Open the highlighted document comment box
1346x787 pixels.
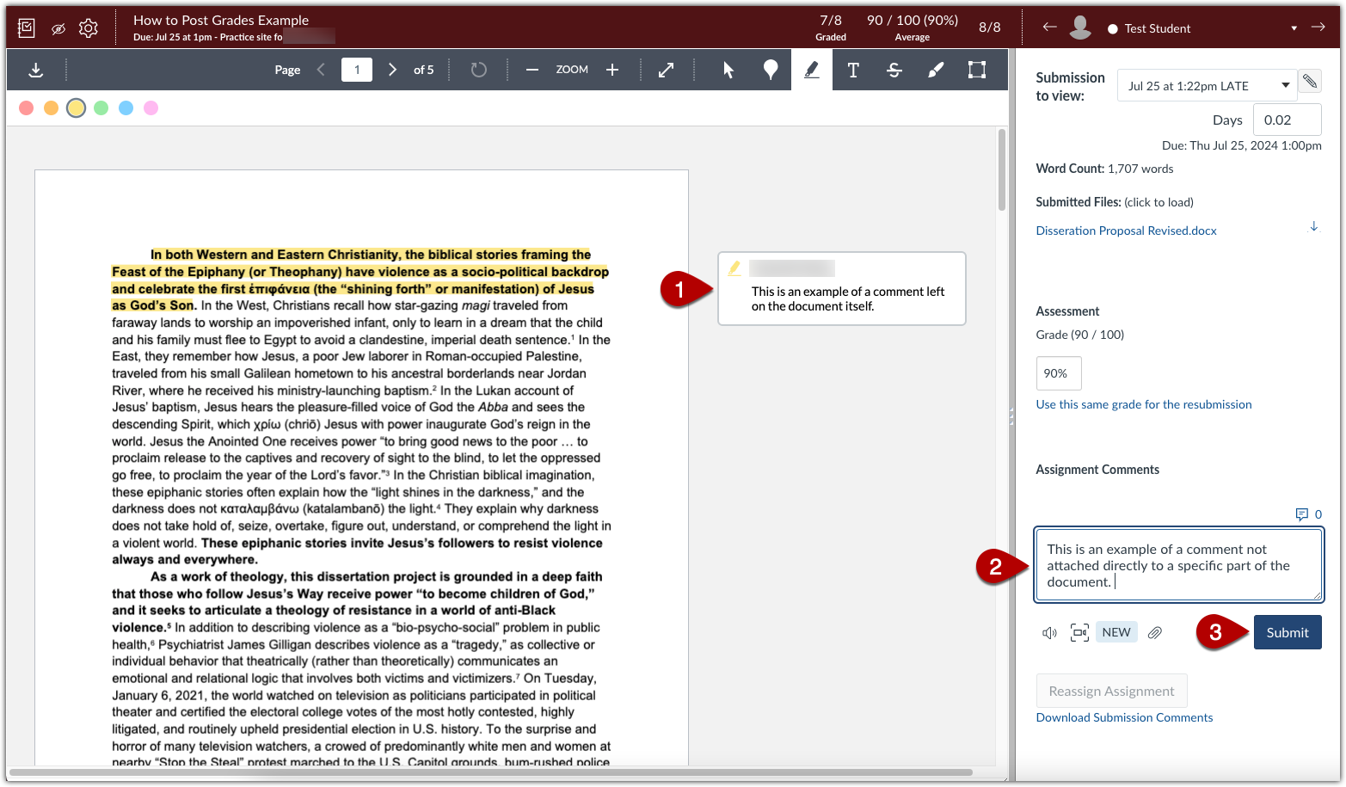pyautogui.click(x=842, y=289)
